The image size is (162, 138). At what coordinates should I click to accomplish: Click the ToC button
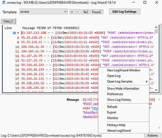point(86,12)
